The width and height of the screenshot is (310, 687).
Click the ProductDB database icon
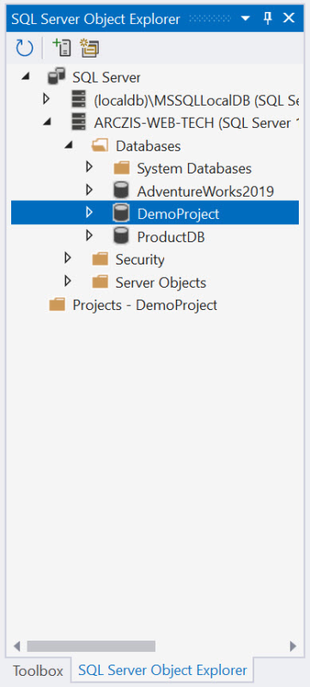(x=121, y=237)
